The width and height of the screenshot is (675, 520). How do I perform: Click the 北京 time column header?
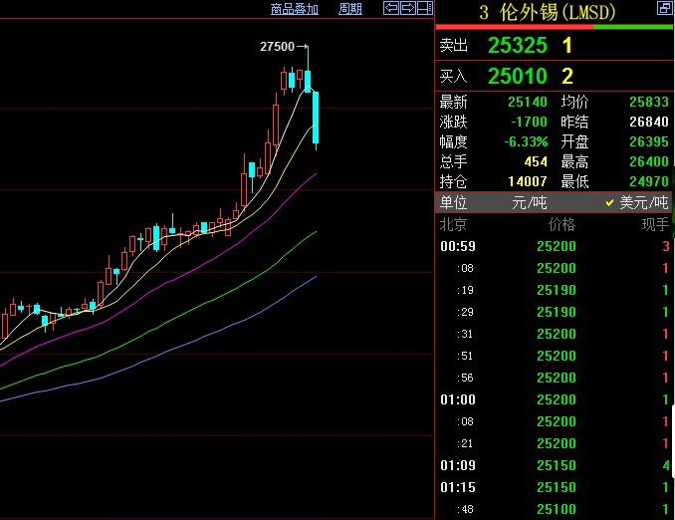click(453, 225)
